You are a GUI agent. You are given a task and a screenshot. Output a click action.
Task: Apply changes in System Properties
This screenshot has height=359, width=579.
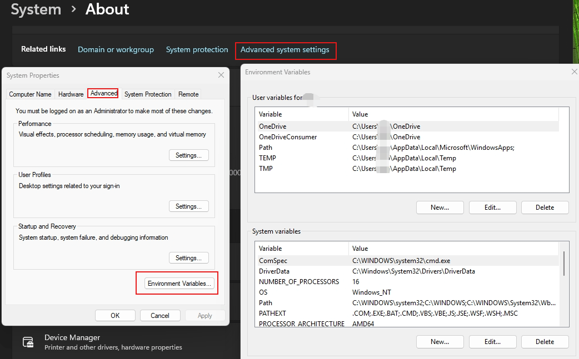pyautogui.click(x=204, y=315)
